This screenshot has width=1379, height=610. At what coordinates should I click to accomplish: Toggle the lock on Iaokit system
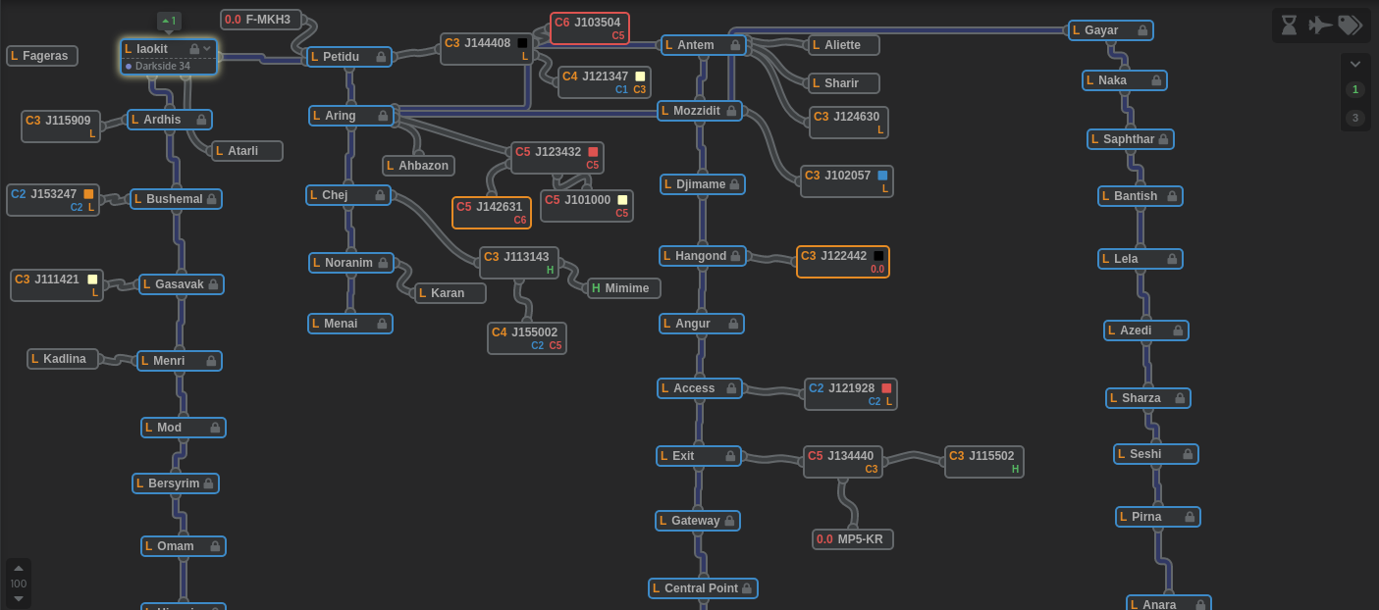(x=194, y=49)
